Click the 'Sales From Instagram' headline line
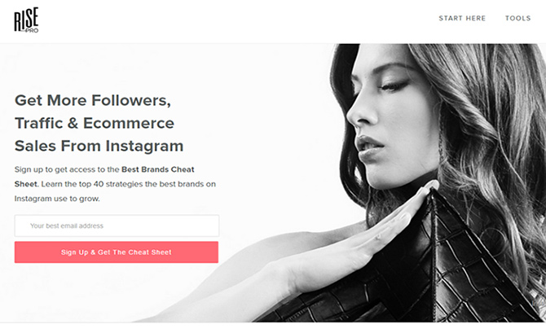 coord(99,146)
